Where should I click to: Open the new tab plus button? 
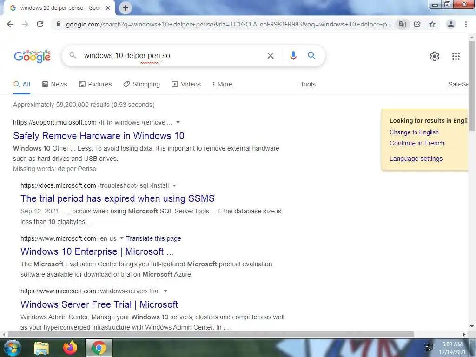(126, 8)
